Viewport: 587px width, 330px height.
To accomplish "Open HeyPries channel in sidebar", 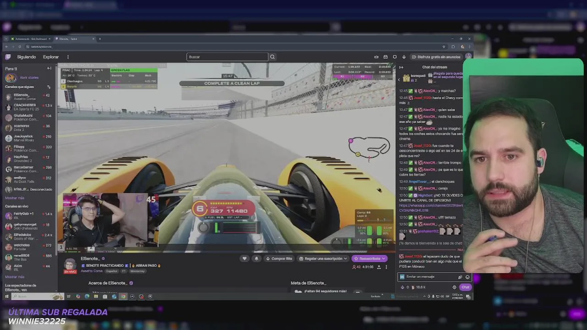I will [x=28, y=159].
